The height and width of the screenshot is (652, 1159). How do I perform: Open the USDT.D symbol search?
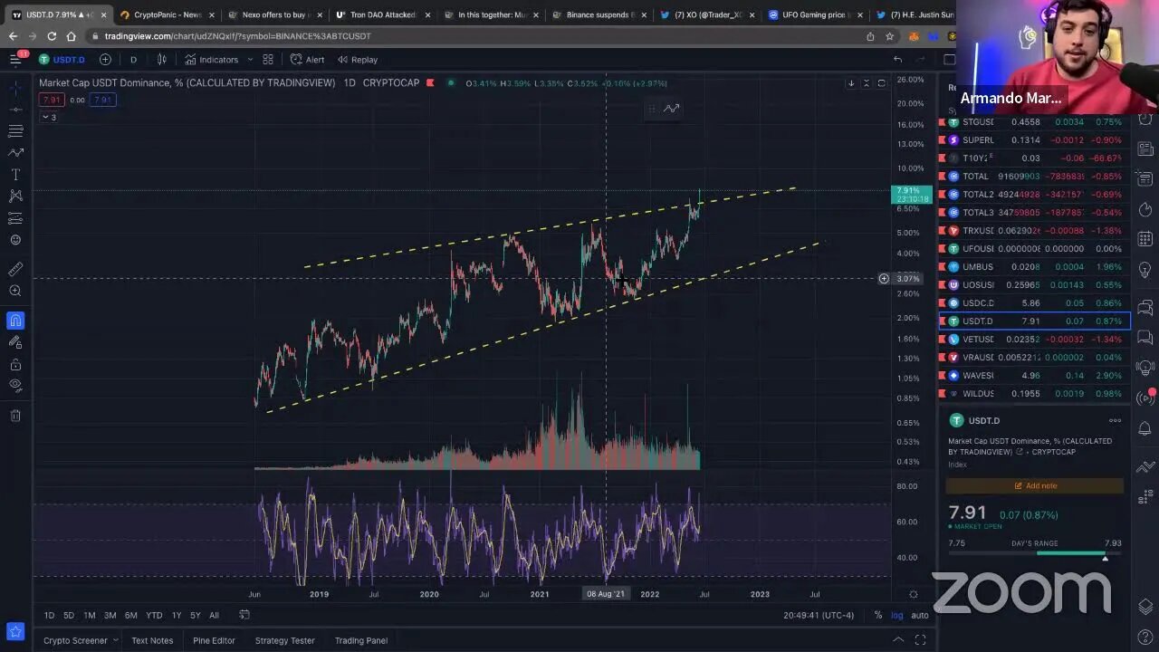point(62,60)
